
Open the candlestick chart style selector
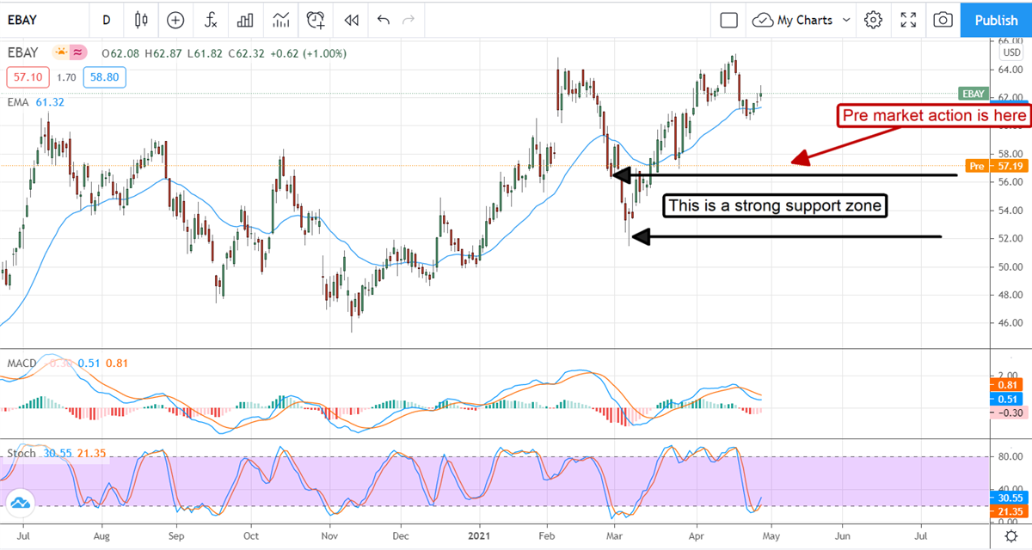142,20
